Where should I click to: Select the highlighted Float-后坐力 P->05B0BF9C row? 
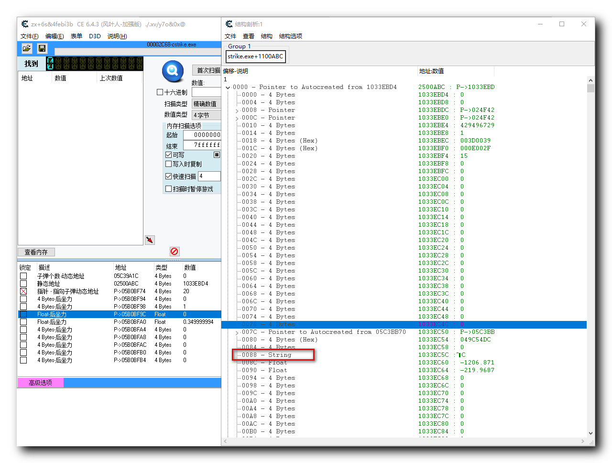pyautogui.click(x=120, y=314)
